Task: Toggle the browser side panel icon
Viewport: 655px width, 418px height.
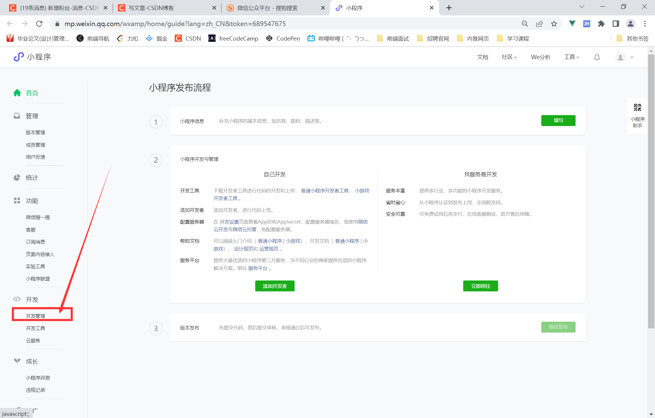Action: [x=616, y=24]
